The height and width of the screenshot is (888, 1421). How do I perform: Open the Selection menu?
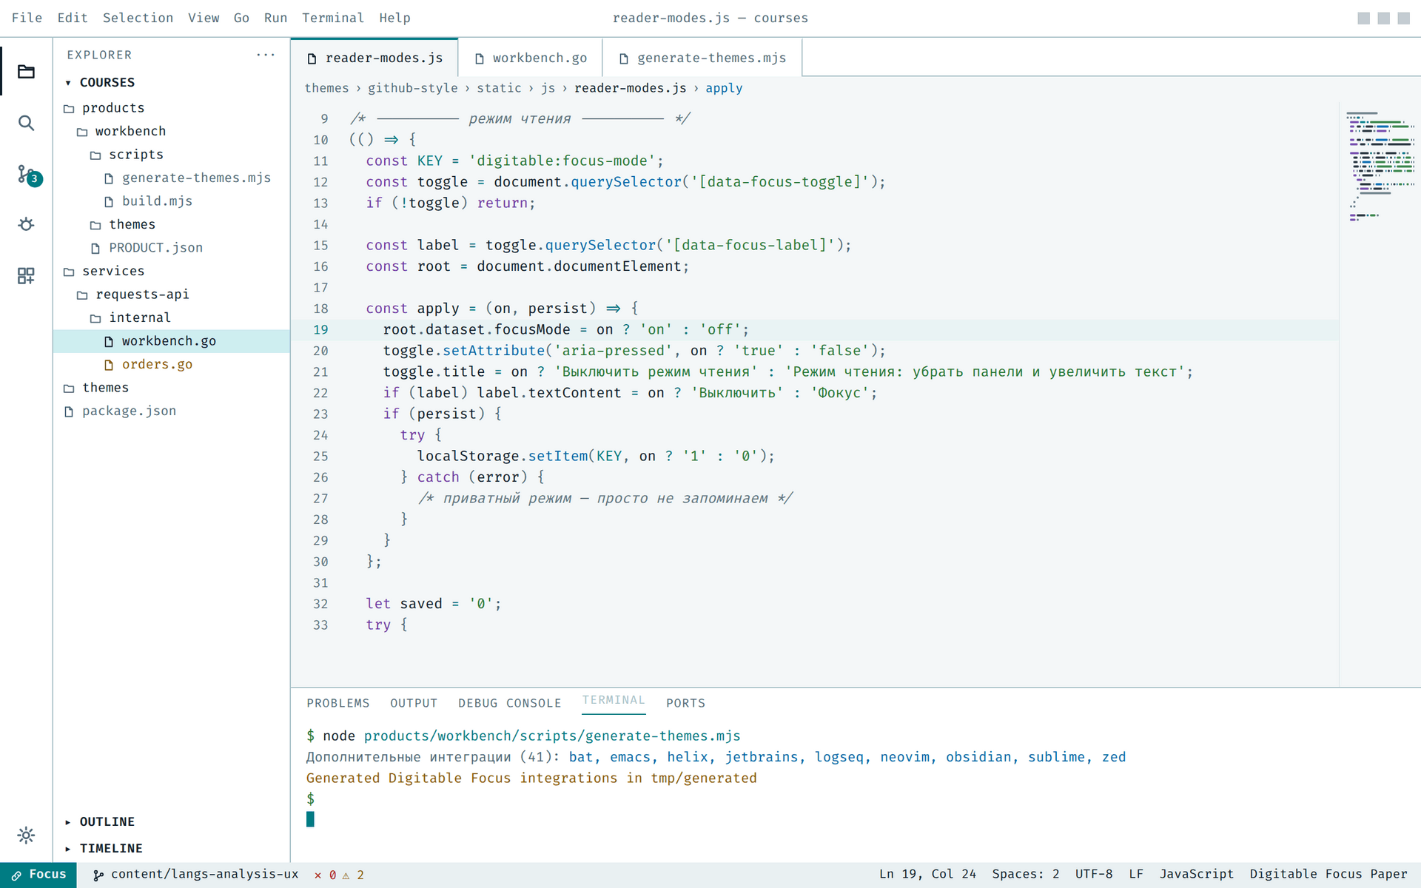tap(138, 18)
